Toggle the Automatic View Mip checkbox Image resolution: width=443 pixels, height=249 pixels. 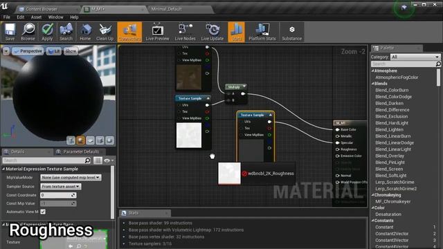click(x=43, y=212)
